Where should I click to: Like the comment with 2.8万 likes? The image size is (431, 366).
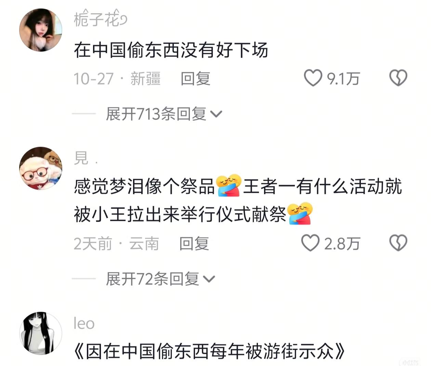click(310, 243)
